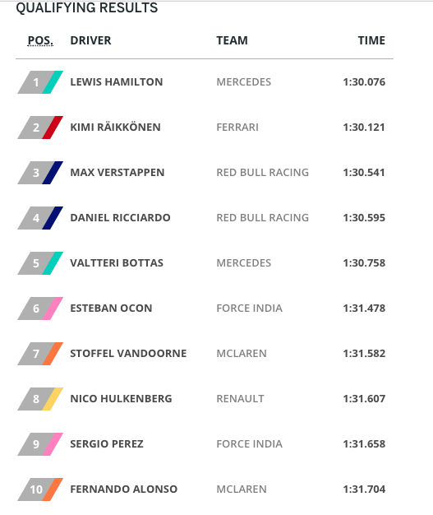
Task: Click the DRIVER column header
Action: click(91, 40)
